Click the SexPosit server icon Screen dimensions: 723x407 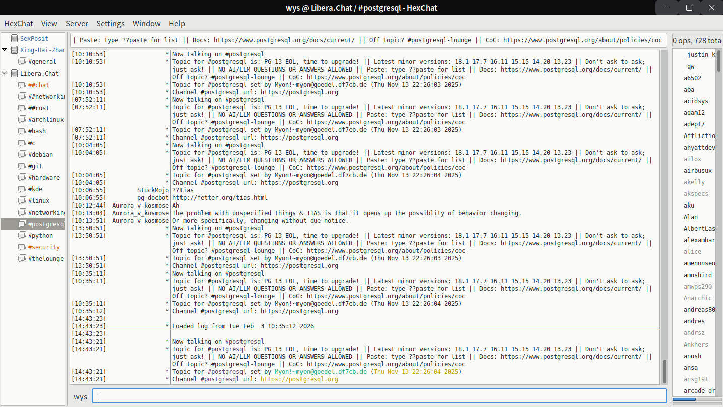tap(14, 38)
